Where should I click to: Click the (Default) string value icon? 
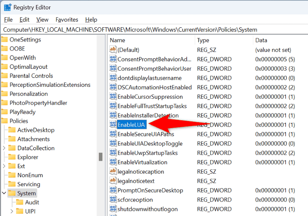[113, 50]
